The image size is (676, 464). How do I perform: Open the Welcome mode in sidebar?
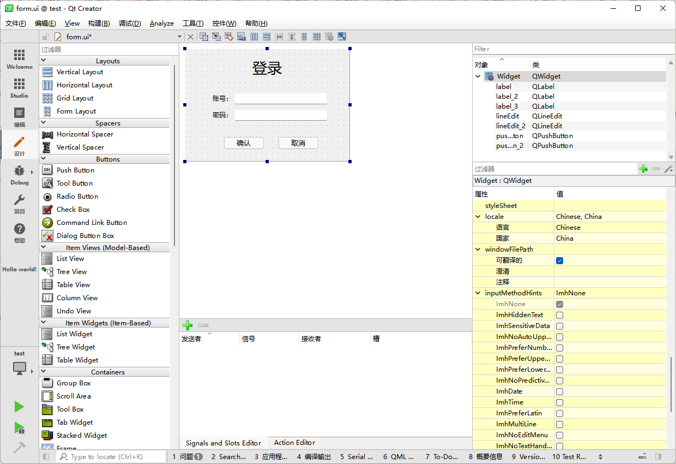(19, 59)
